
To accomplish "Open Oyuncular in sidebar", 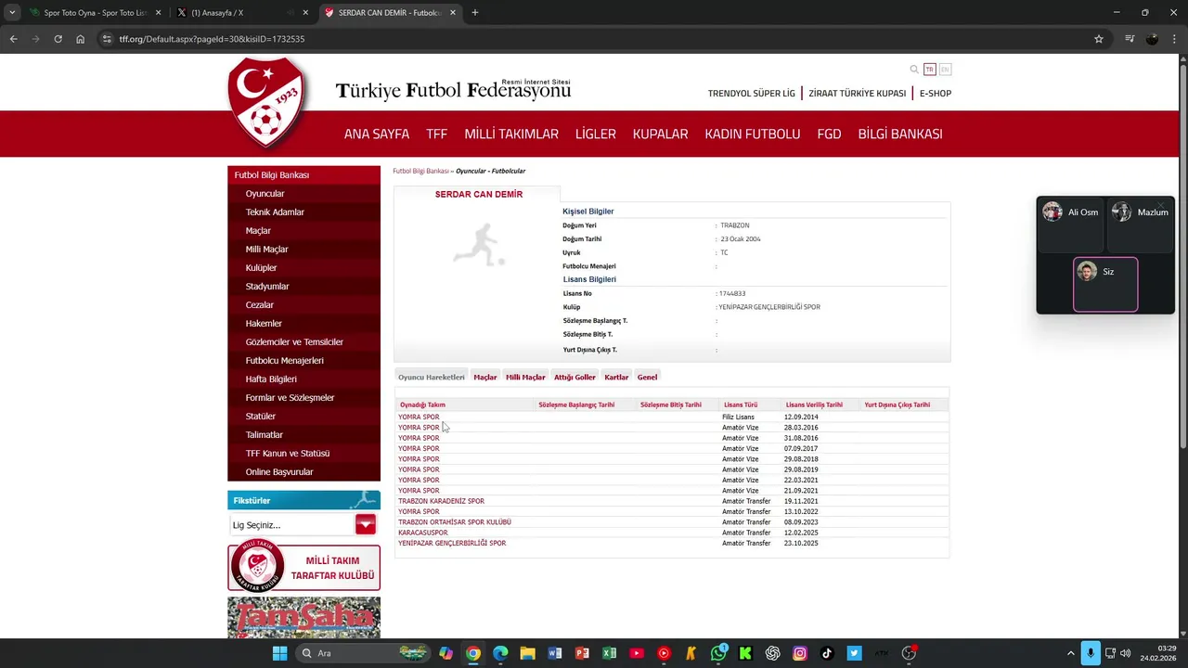I will (x=265, y=194).
